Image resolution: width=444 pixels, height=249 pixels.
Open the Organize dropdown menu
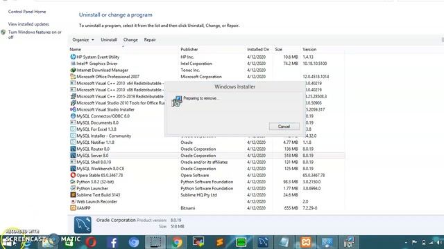point(83,40)
